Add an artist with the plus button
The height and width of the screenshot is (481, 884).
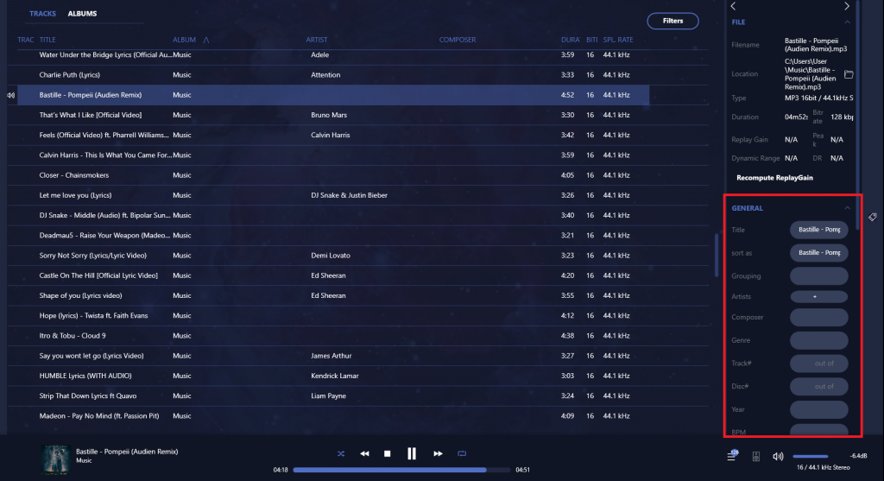(x=818, y=296)
